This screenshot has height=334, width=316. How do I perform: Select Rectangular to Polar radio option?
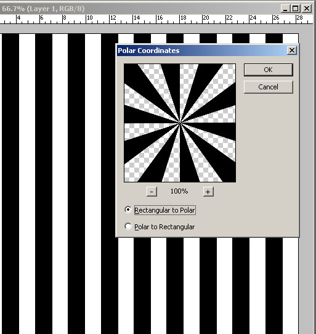tap(128, 210)
